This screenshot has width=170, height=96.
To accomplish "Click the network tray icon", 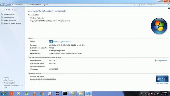I will click(x=149, y=94).
